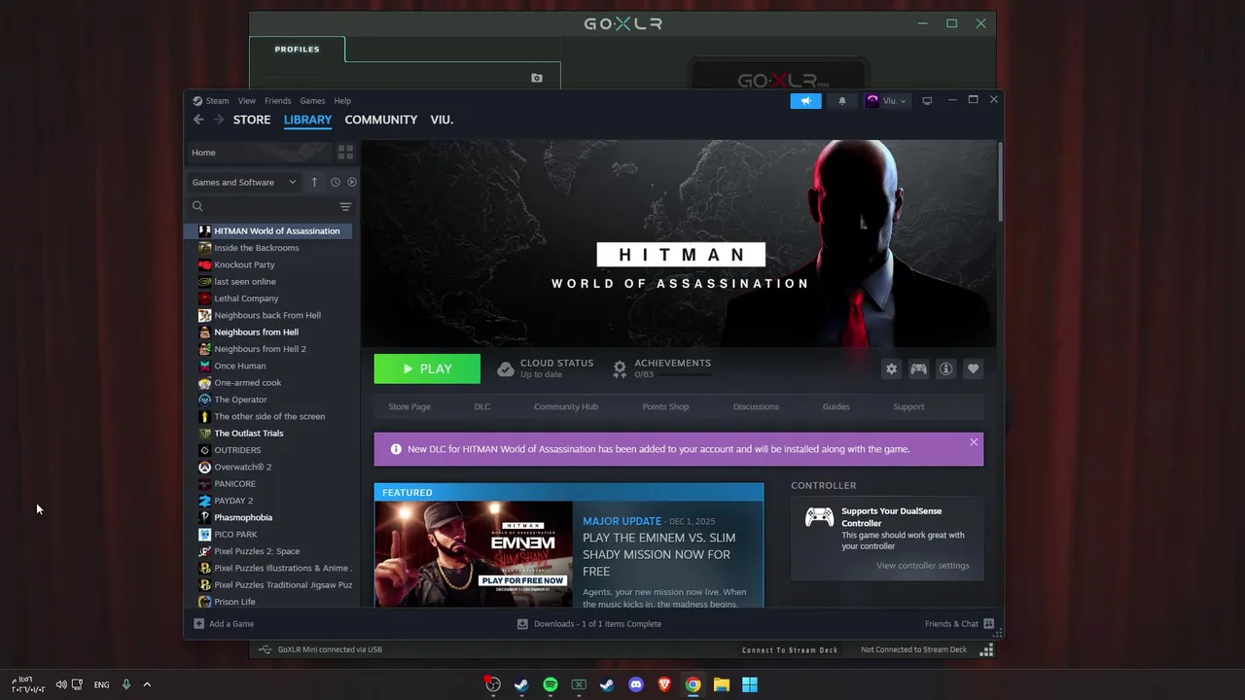Open the Friends menu
This screenshot has width=1245, height=700.
[278, 101]
